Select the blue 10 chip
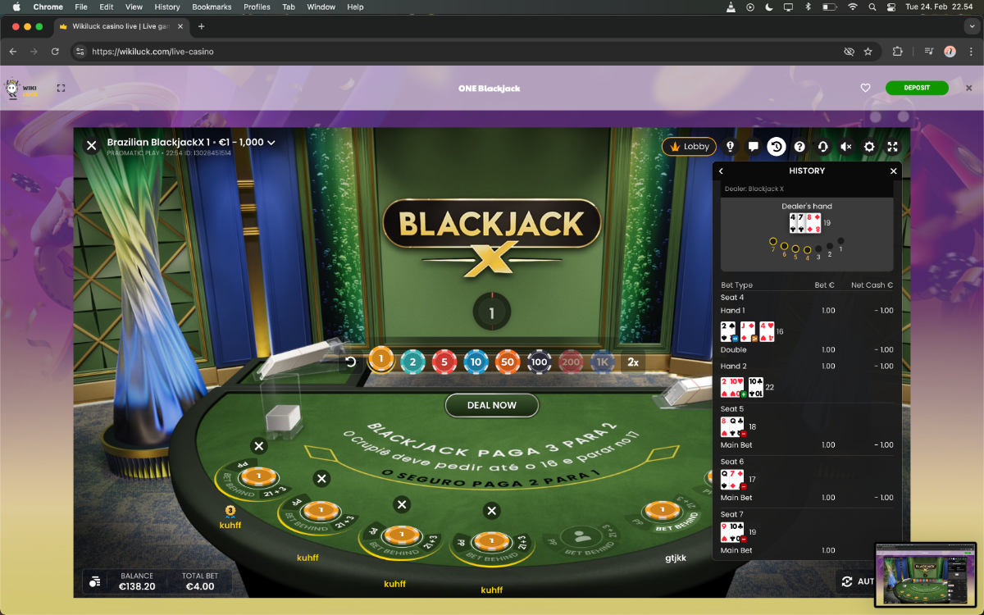This screenshot has height=615, width=984. (x=476, y=362)
